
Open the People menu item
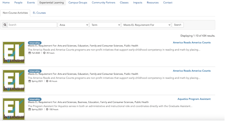coord(18,3)
